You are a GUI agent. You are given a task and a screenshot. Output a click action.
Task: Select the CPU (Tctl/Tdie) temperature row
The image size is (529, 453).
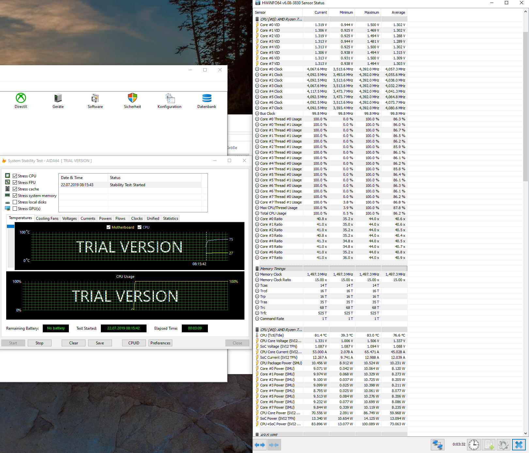coord(331,335)
